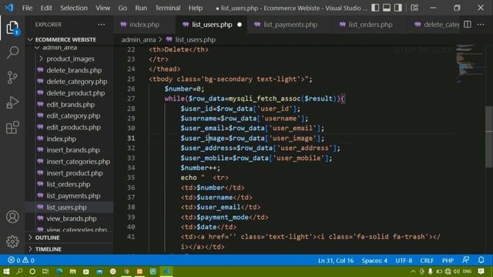Open the Edit menu
Viewport: 493px width, 277px height.
[x=46, y=8]
